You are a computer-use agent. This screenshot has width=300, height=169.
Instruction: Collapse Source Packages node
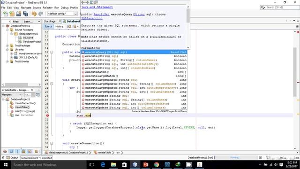point(7,30)
